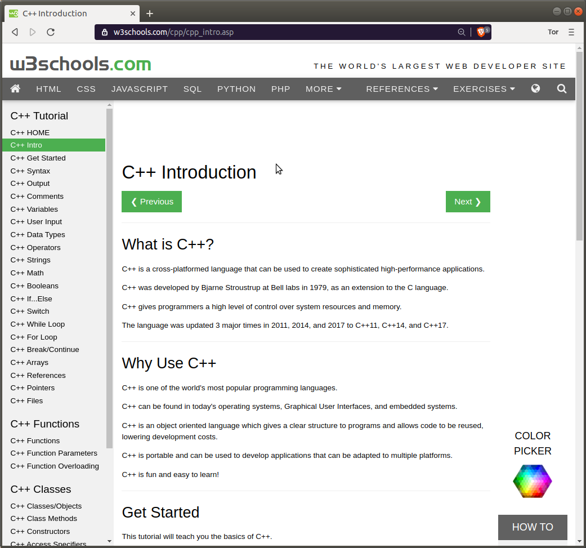Open C++ Function Parameters link
This screenshot has width=586, height=548.
tap(54, 453)
